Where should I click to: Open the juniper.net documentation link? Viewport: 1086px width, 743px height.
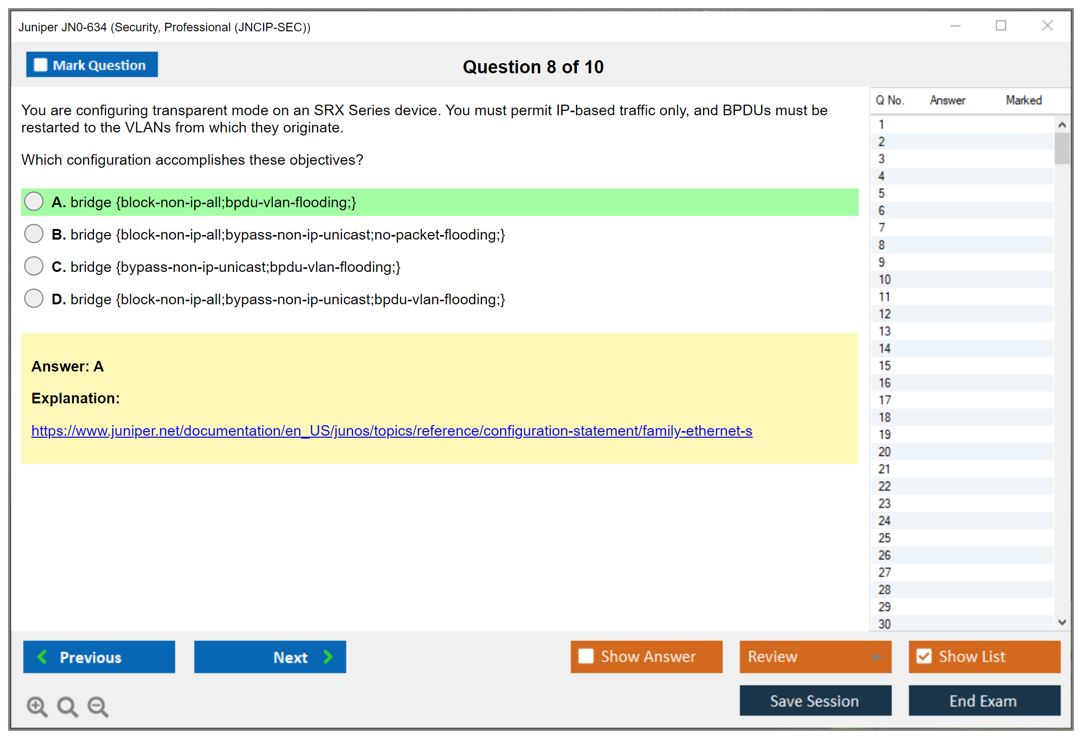[391, 431]
